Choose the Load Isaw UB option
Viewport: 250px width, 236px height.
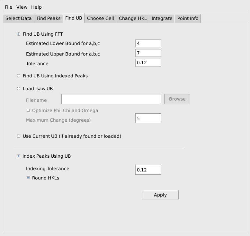pyautogui.click(x=19, y=89)
